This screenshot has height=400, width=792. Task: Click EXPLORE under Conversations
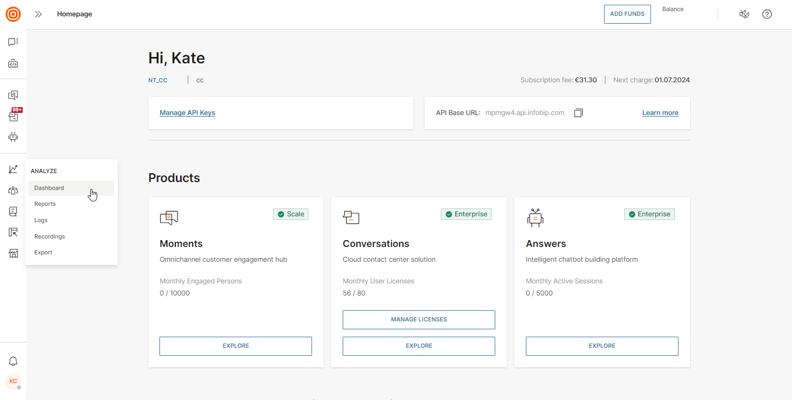[419, 346]
